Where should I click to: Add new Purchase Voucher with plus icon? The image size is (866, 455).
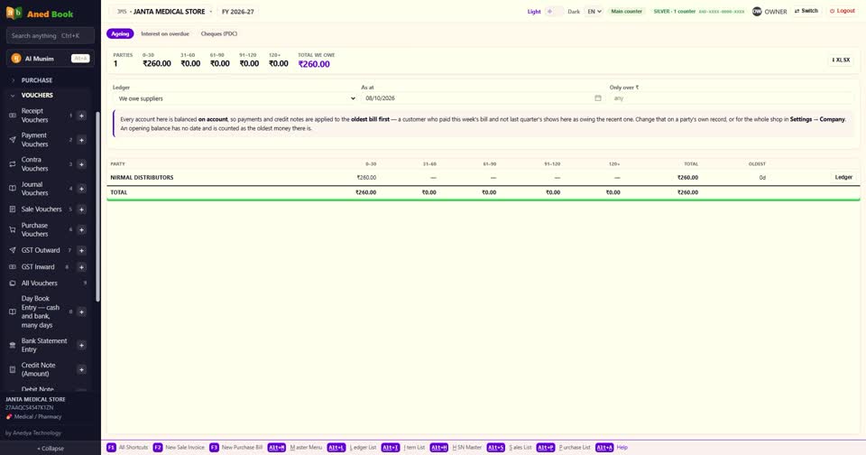[81, 229]
